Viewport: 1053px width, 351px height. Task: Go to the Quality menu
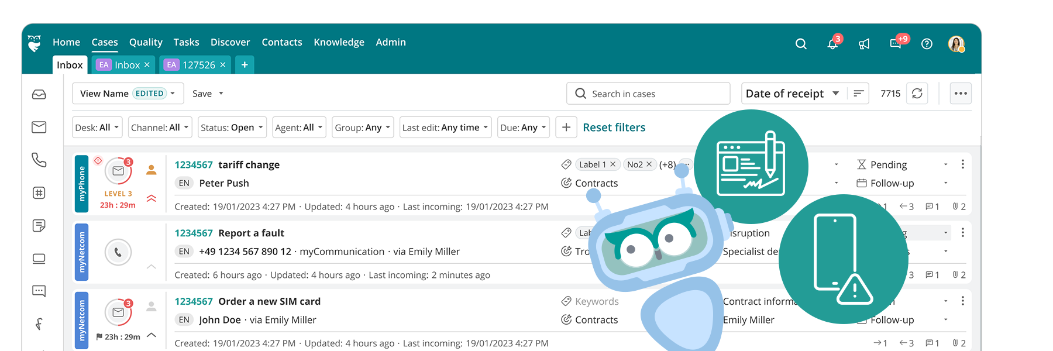(x=146, y=42)
